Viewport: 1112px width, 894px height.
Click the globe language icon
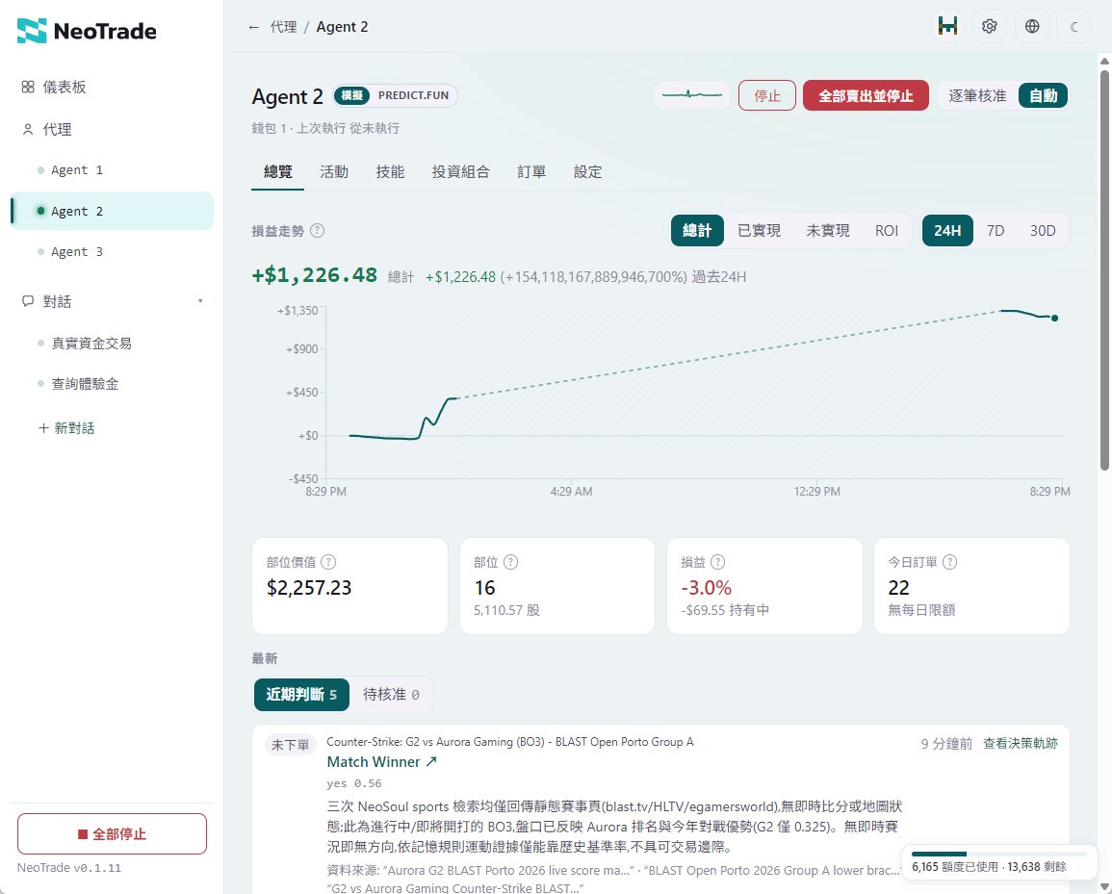pyautogui.click(x=1032, y=26)
